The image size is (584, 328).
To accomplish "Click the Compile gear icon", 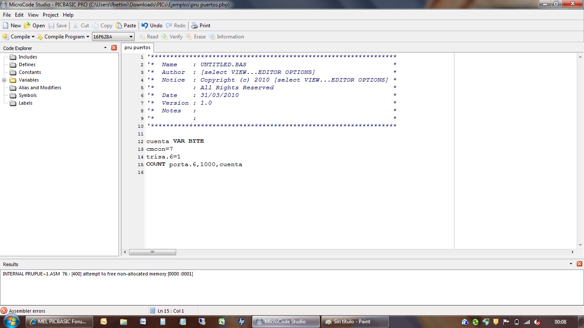I will pos(6,37).
